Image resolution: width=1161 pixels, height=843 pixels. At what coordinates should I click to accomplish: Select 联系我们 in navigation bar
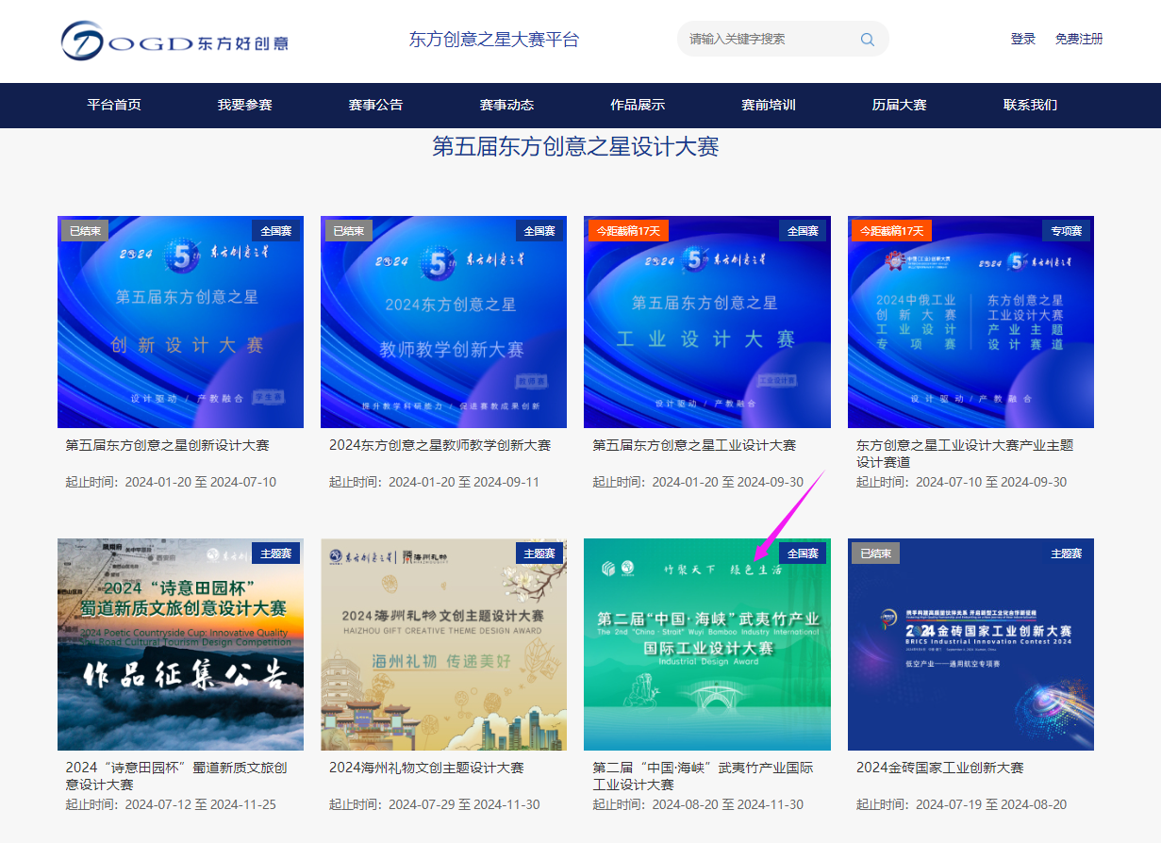click(1030, 106)
